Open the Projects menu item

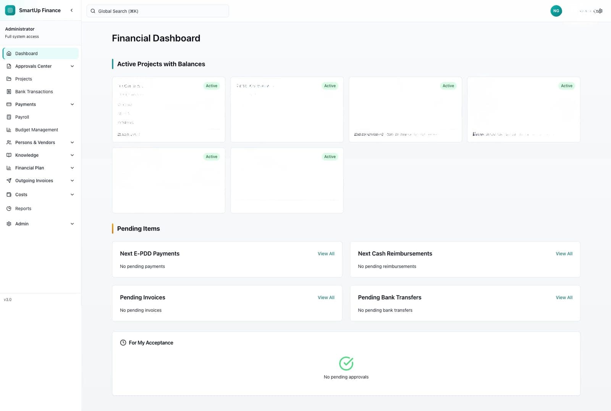coord(40,79)
